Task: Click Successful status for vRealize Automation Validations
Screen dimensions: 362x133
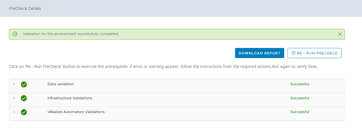Action: tap(300, 112)
